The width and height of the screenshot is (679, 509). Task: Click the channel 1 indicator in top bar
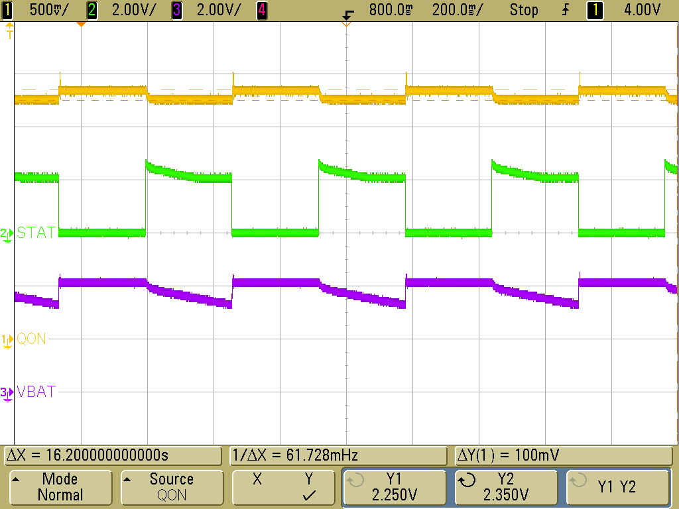[7, 10]
